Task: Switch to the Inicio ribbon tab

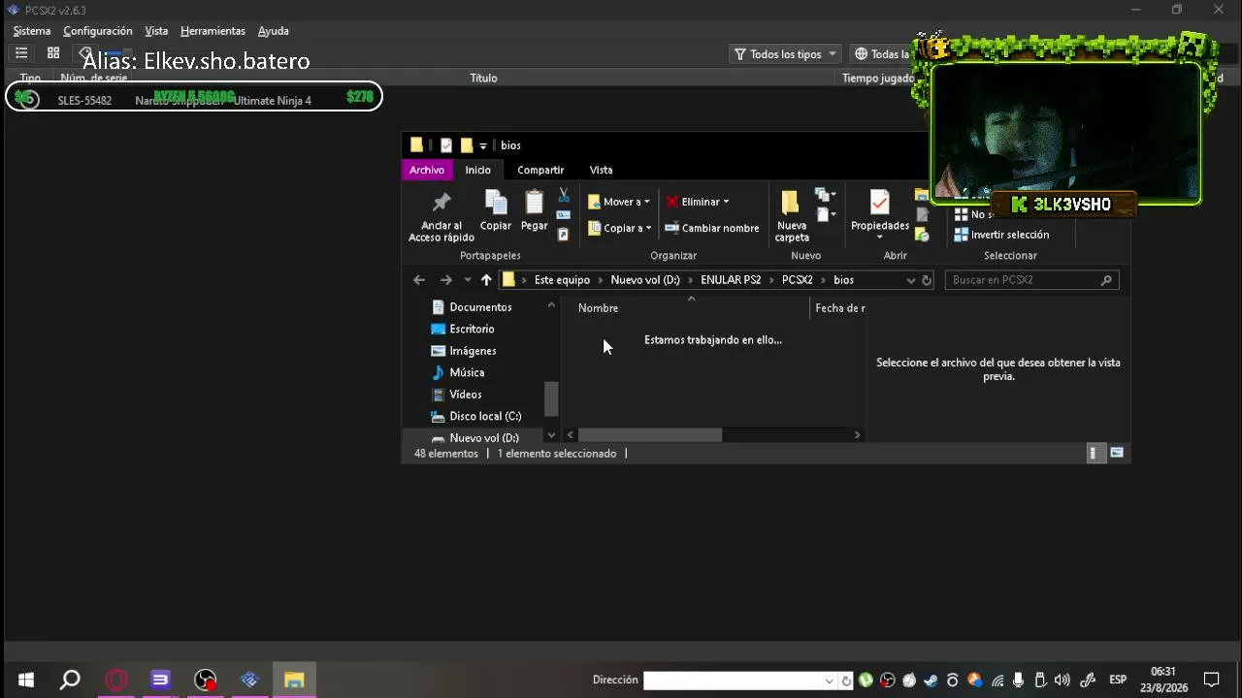Action: click(478, 170)
